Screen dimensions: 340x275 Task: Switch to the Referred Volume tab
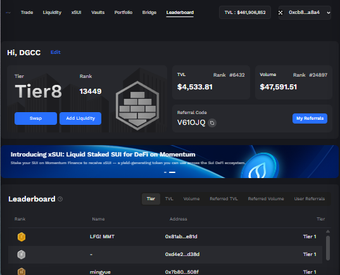[x=266, y=199]
